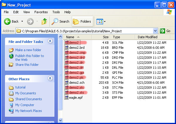Open the View menu

[x=26, y=12]
